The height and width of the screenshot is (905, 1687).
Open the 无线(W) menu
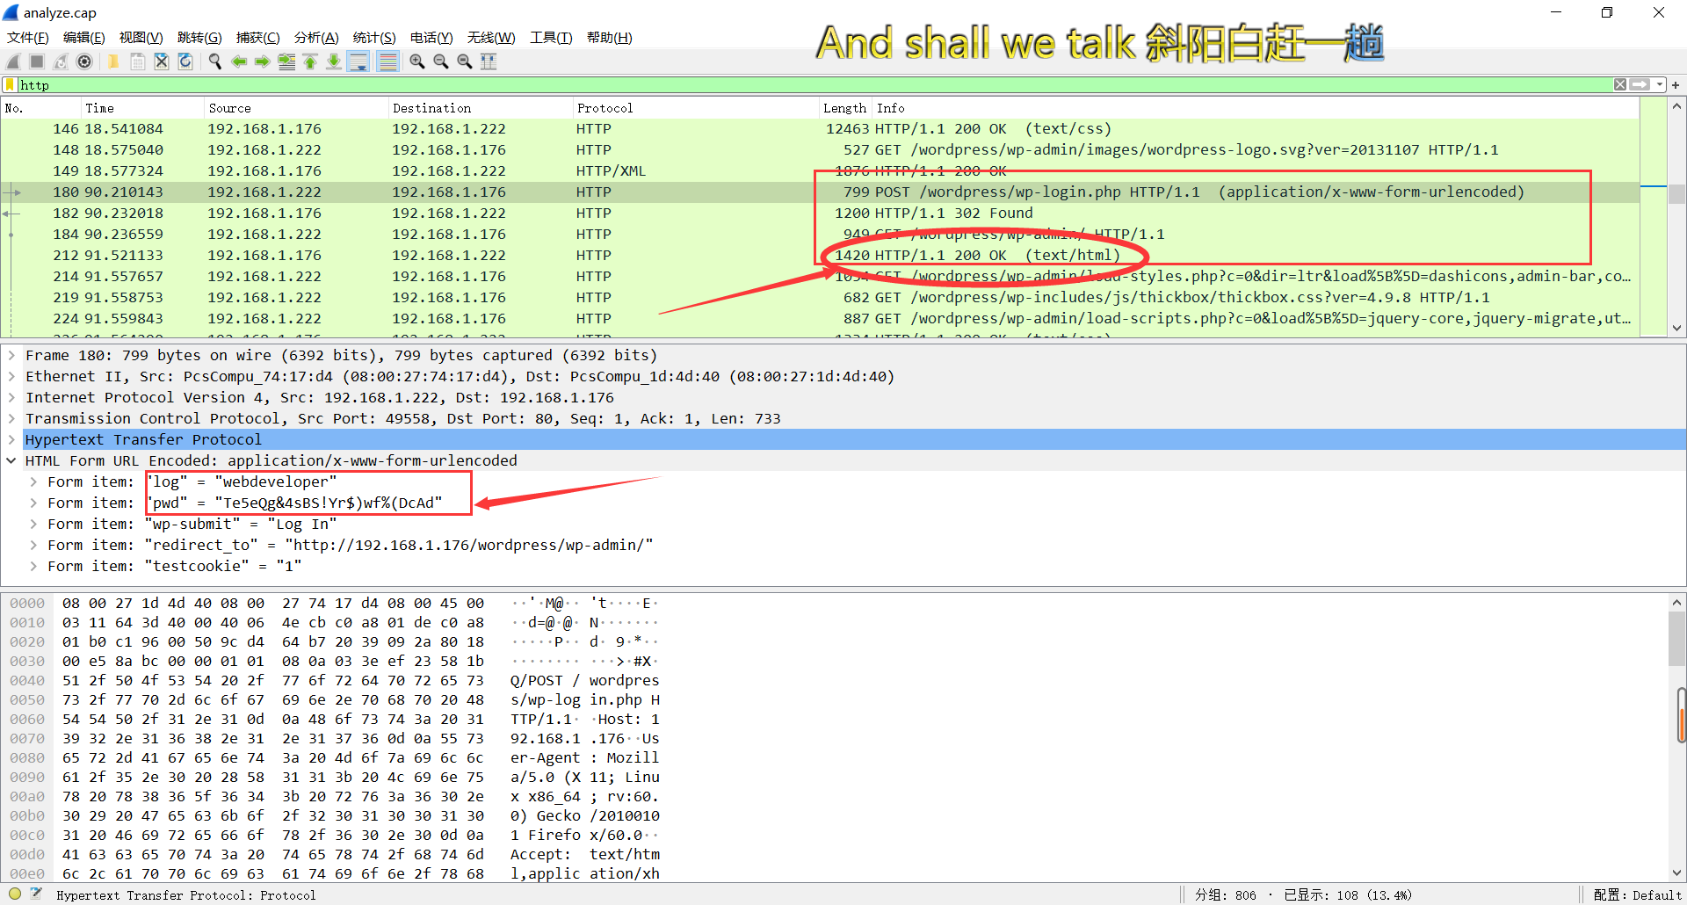[x=491, y=37]
